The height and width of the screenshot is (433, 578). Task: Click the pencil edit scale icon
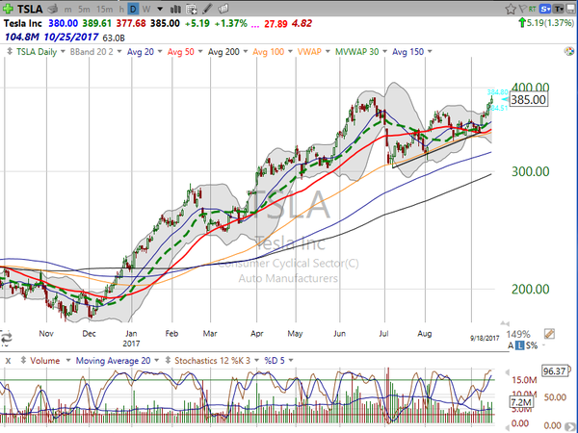click(x=549, y=334)
